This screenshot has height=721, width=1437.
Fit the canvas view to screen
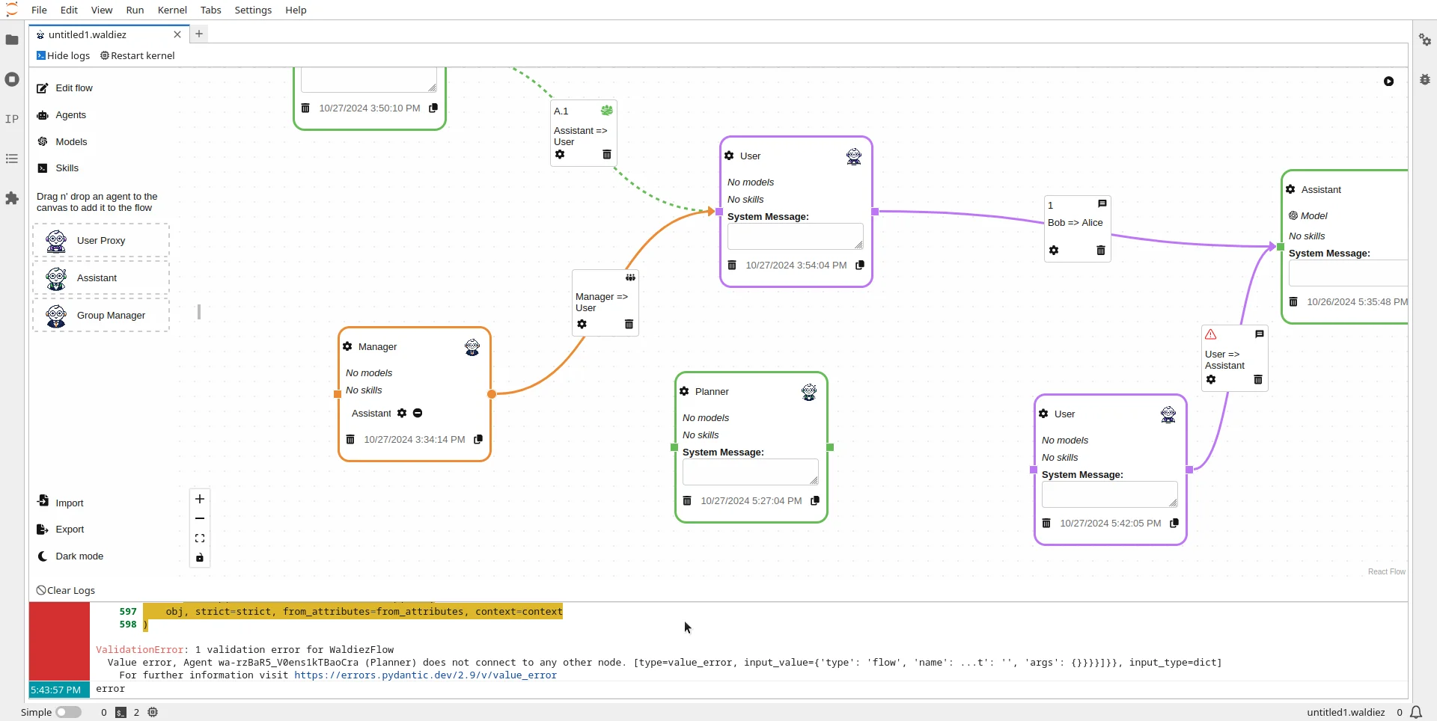coord(200,539)
